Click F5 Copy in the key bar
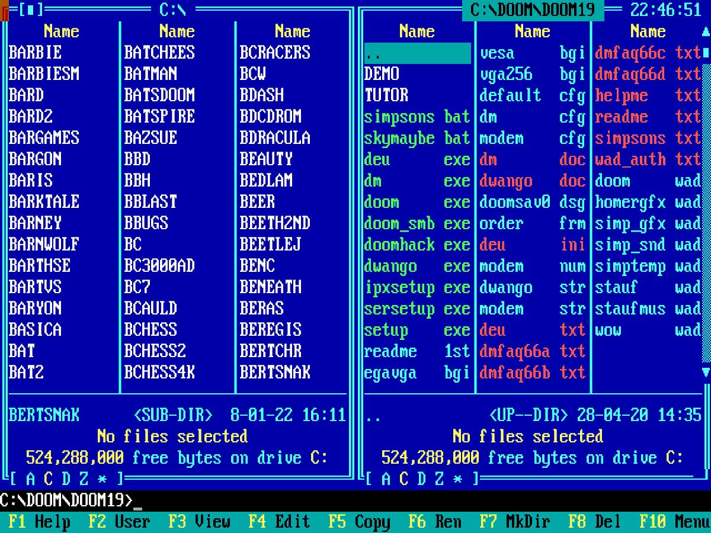This screenshot has height=533, width=711. point(360,522)
